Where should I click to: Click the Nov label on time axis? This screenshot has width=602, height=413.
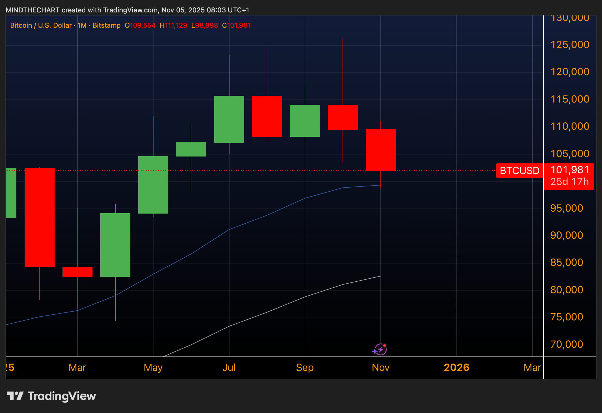[x=380, y=368]
